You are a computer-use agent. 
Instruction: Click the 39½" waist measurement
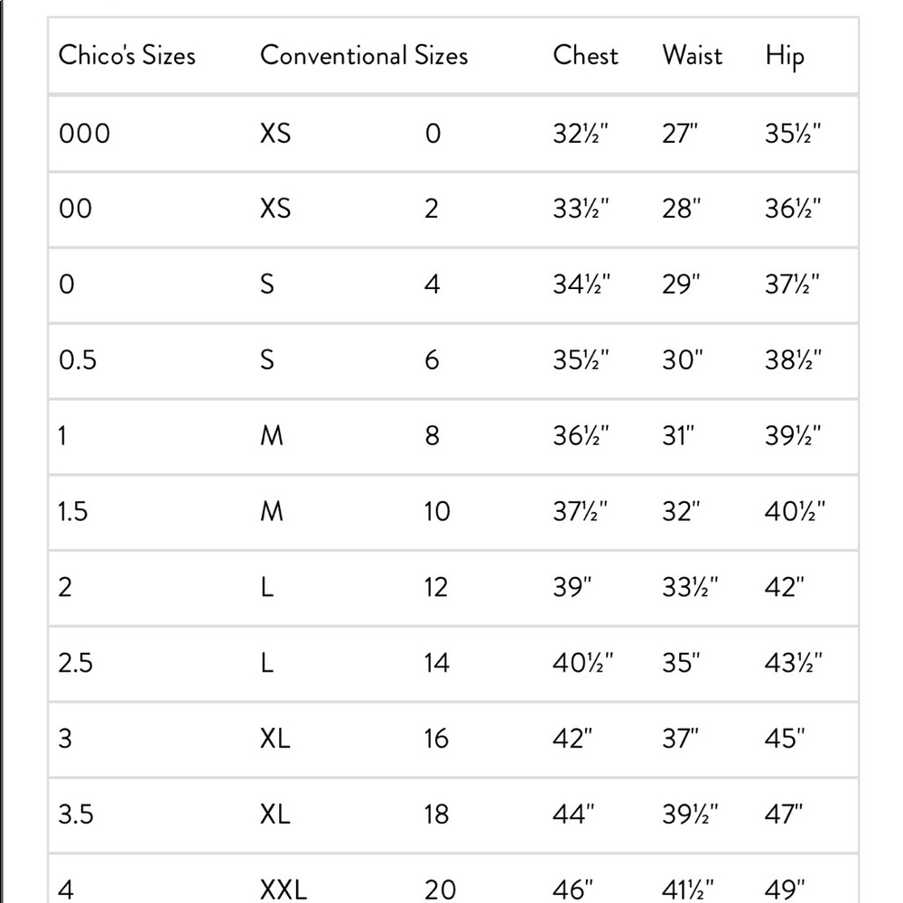tap(690, 815)
